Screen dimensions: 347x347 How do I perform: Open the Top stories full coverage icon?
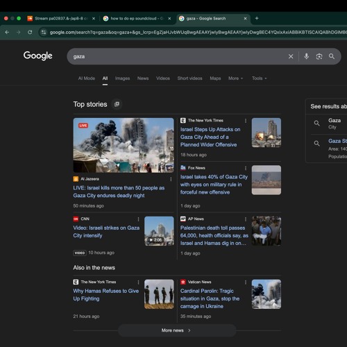tap(117, 104)
